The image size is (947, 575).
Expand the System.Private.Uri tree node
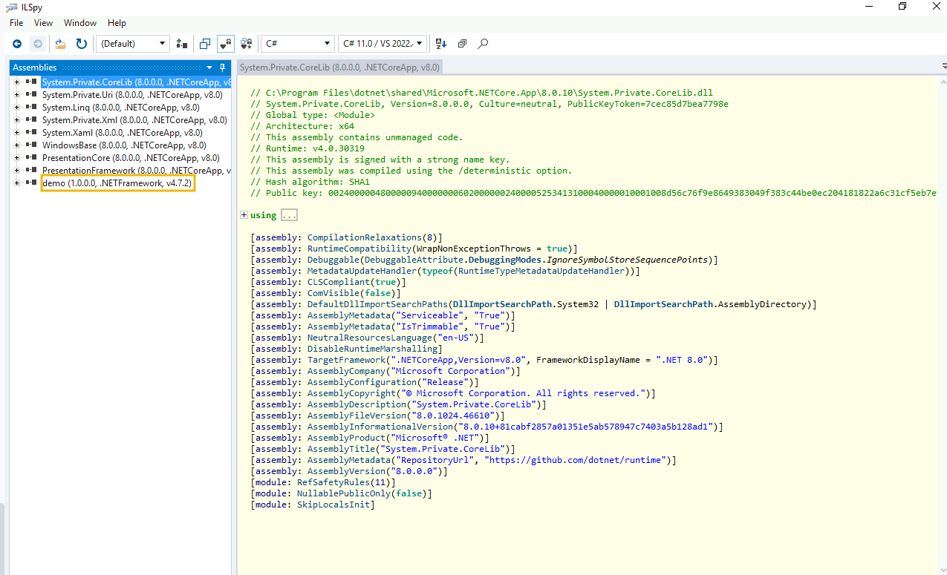[17, 95]
